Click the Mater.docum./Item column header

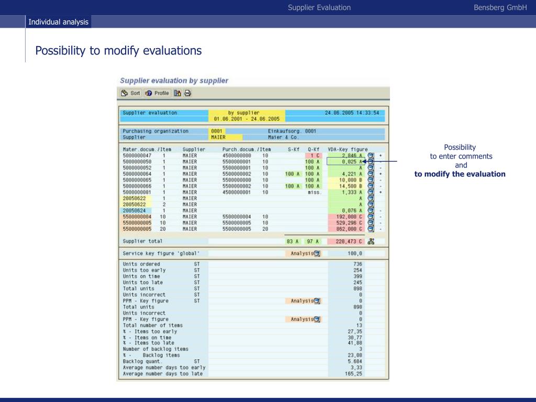147,149
